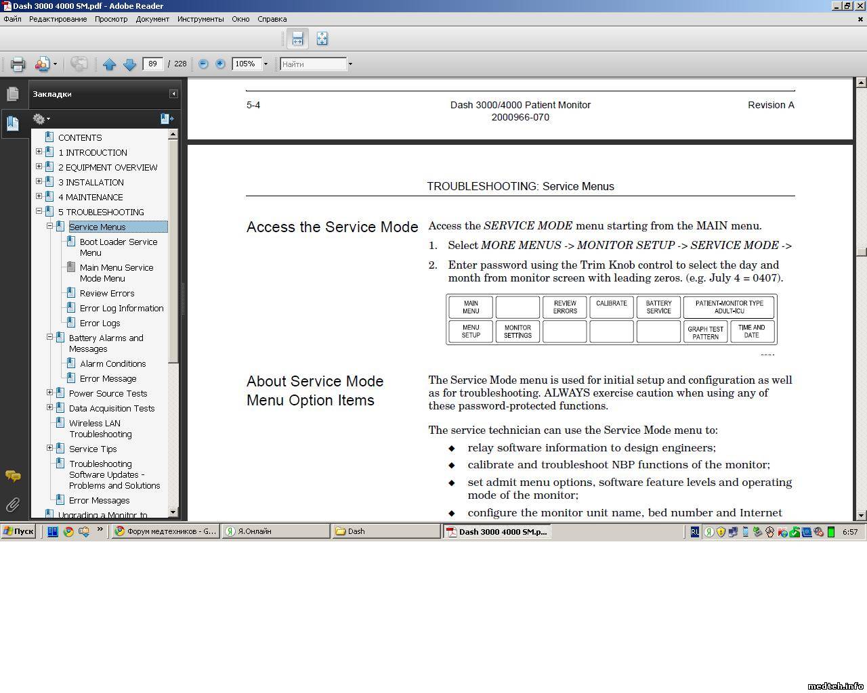Click the page number input field
The width and height of the screenshot is (867, 693).
[x=152, y=64]
